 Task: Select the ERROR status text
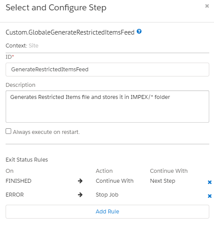click(15, 195)
